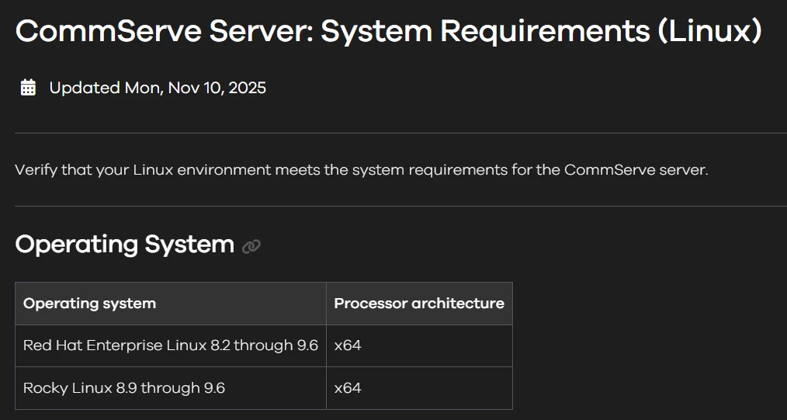Click the word Rocky in the table

[44, 387]
